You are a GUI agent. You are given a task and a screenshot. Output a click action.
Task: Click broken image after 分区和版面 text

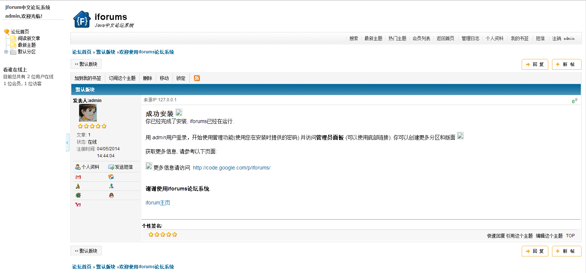pyautogui.click(x=460, y=136)
